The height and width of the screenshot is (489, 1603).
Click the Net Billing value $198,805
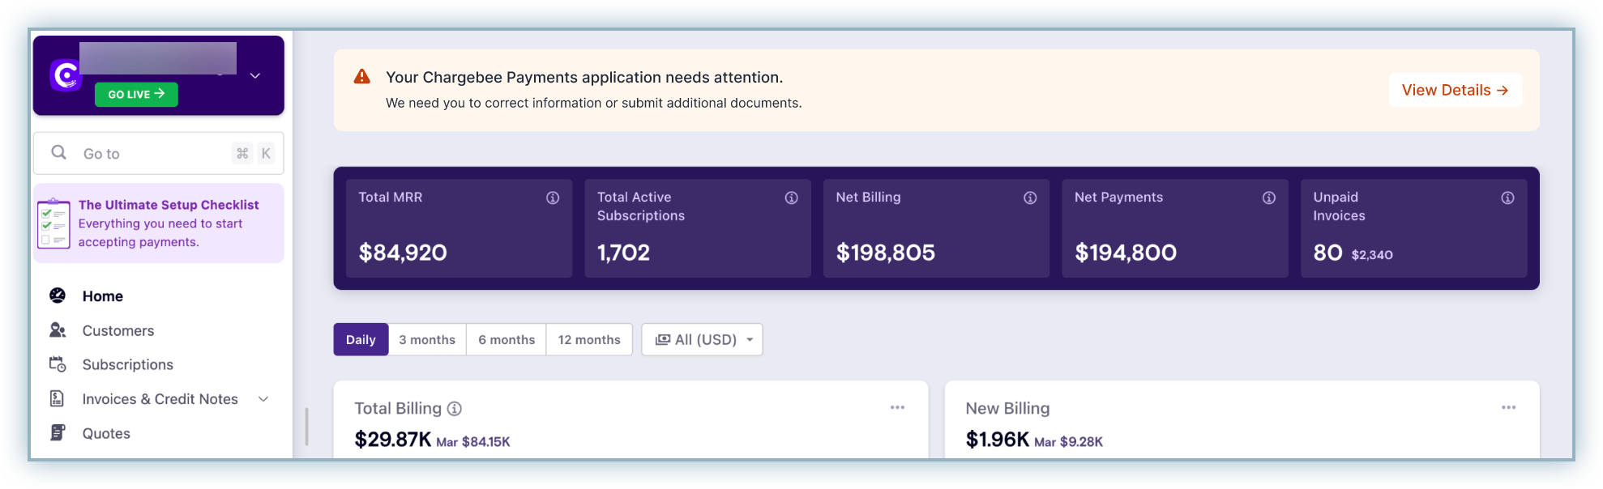coord(886,253)
